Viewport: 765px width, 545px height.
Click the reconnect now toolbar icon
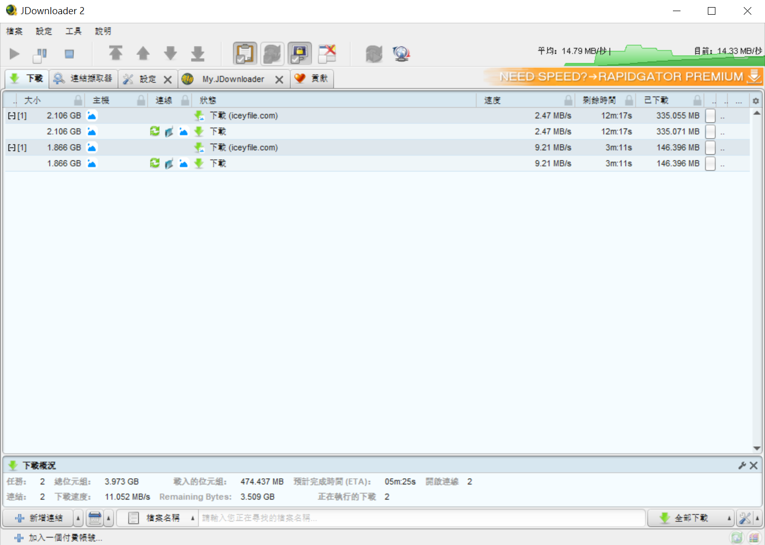click(x=374, y=54)
